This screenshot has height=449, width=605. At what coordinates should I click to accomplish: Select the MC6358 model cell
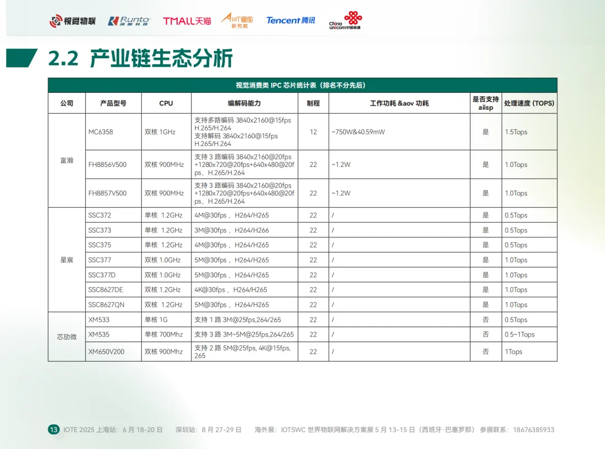[113, 132]
